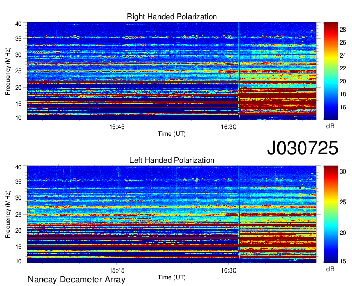Screen dimensions: 352x286
Task: Click the 30 dB value on bottom colorbar
Action: coord(343,171)
